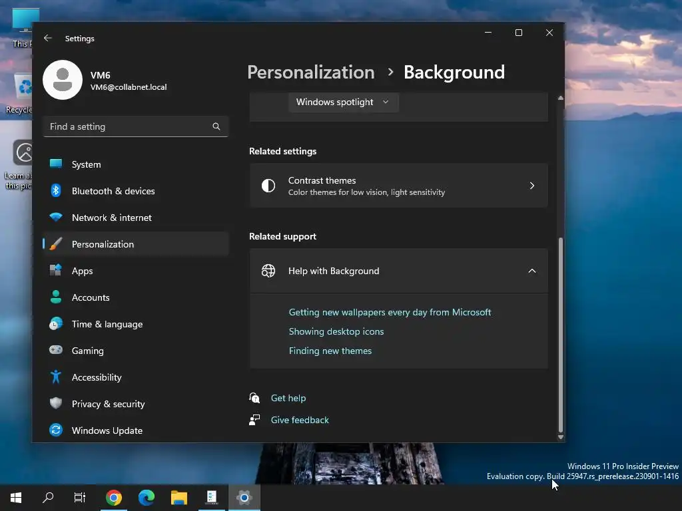Click the System monitor icon in sidebar
682x511 pixels.
point(56,164)
